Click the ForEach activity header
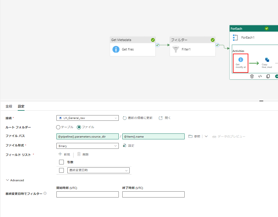 [x=254, y=29]
